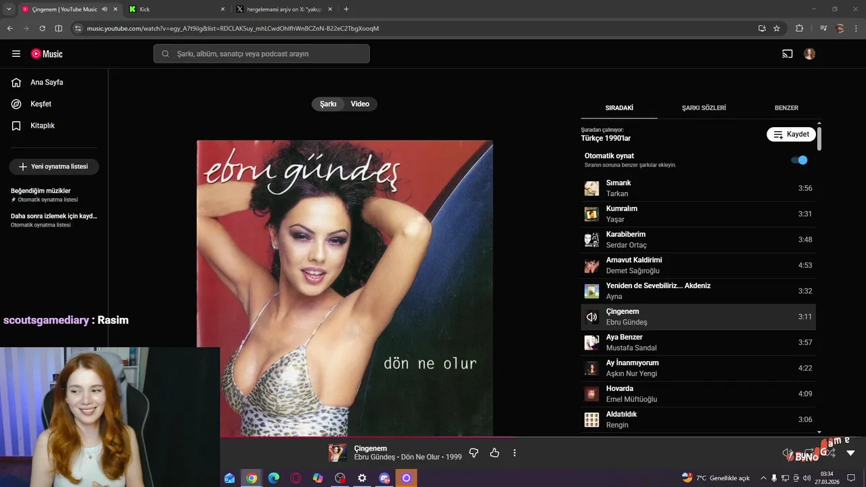The image size is (866, 487).
Task: Play Aya Benzer by Mustafa Sandal
Action: pyautogui.click(x=698, y=343)
